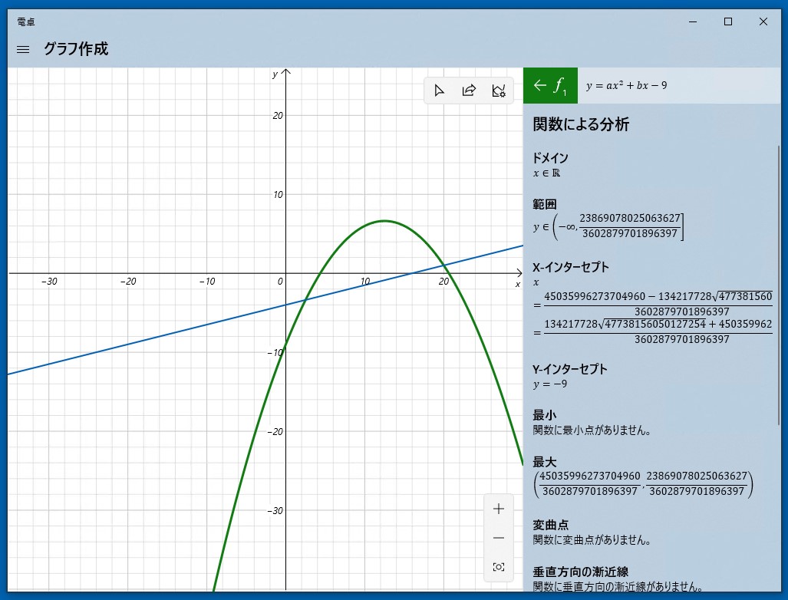This screenshot has height=600, width=788.
Task: Click the 電卓 title bar label
Action: (x=25, y=21)
